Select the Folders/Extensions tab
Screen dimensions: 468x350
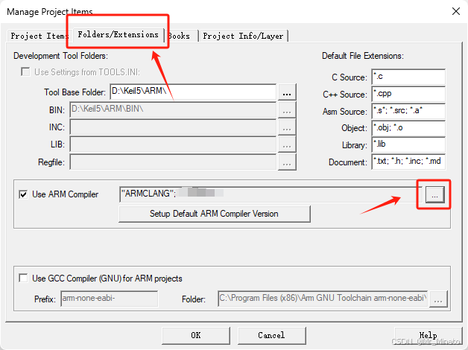118,35
